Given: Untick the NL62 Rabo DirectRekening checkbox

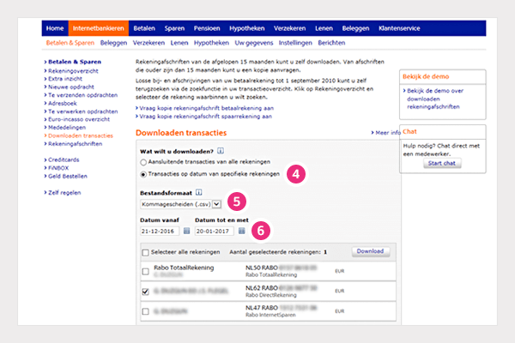Looking at the screenshot, I should pos(146,292).
